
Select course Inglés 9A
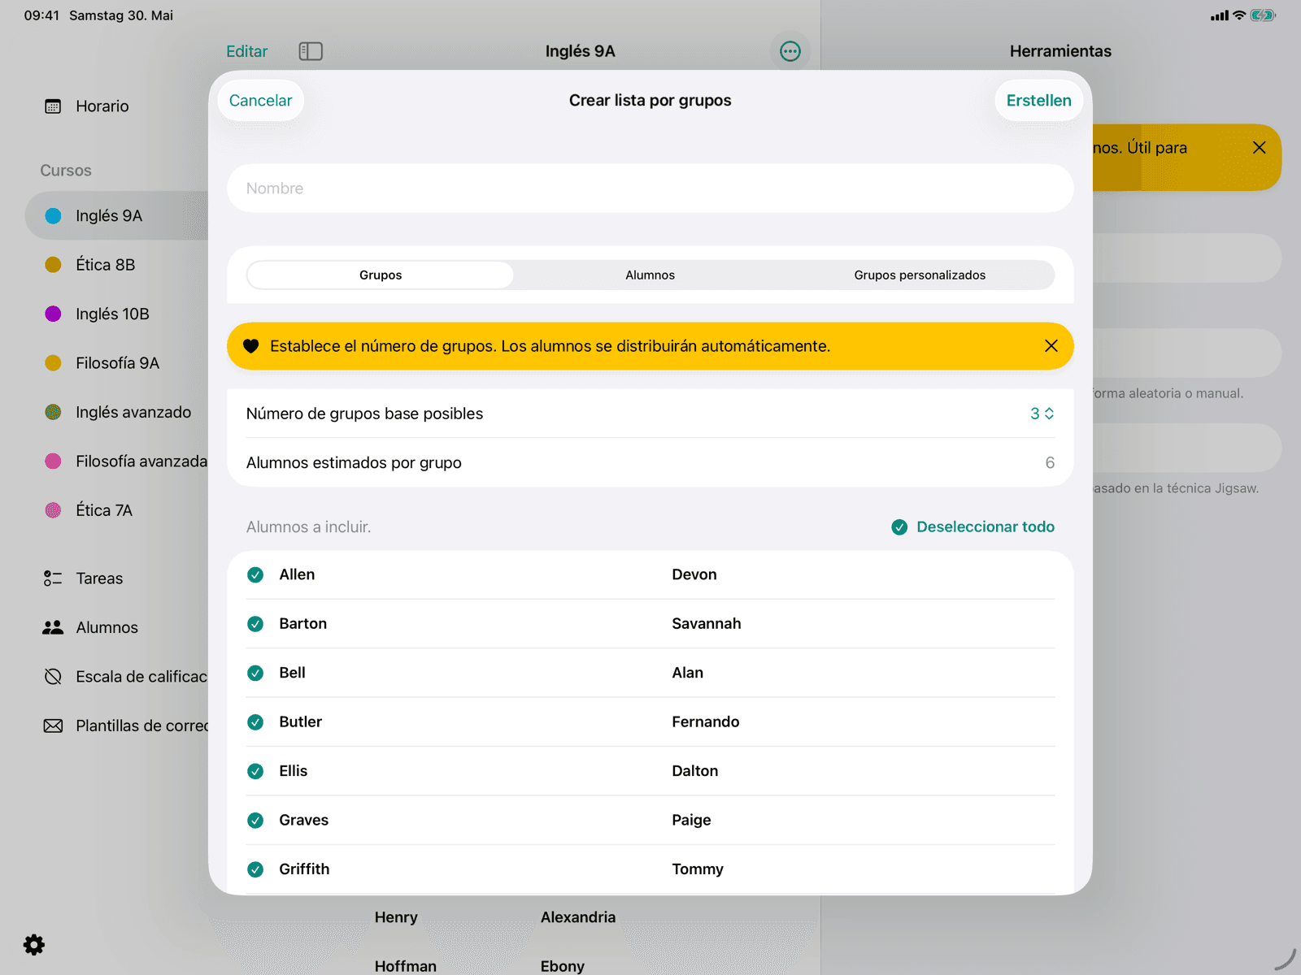pyautogui.click(x=116, y=216)
